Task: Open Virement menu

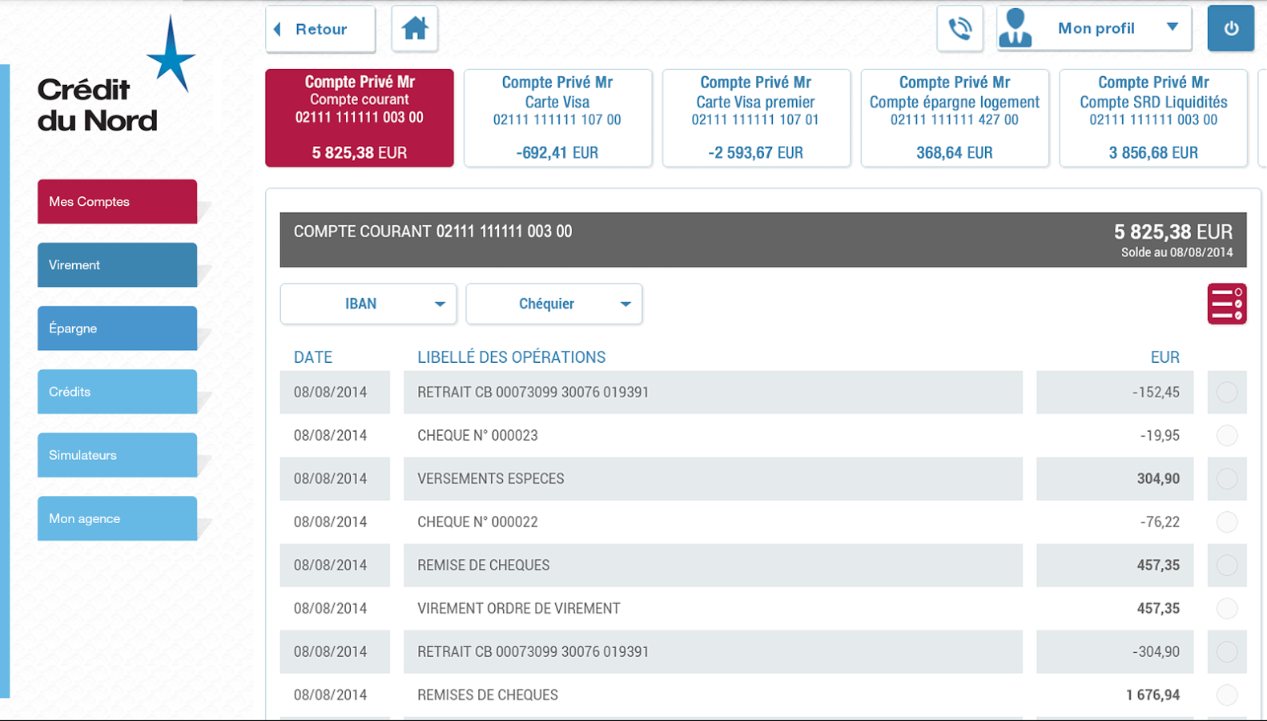Action: point(117,264)
